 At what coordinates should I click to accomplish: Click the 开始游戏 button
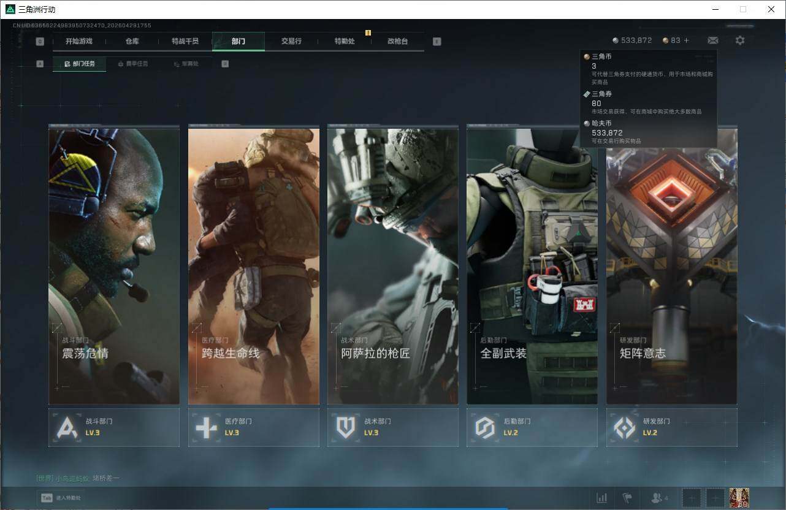pyautogui.click(x=79, y=42)
